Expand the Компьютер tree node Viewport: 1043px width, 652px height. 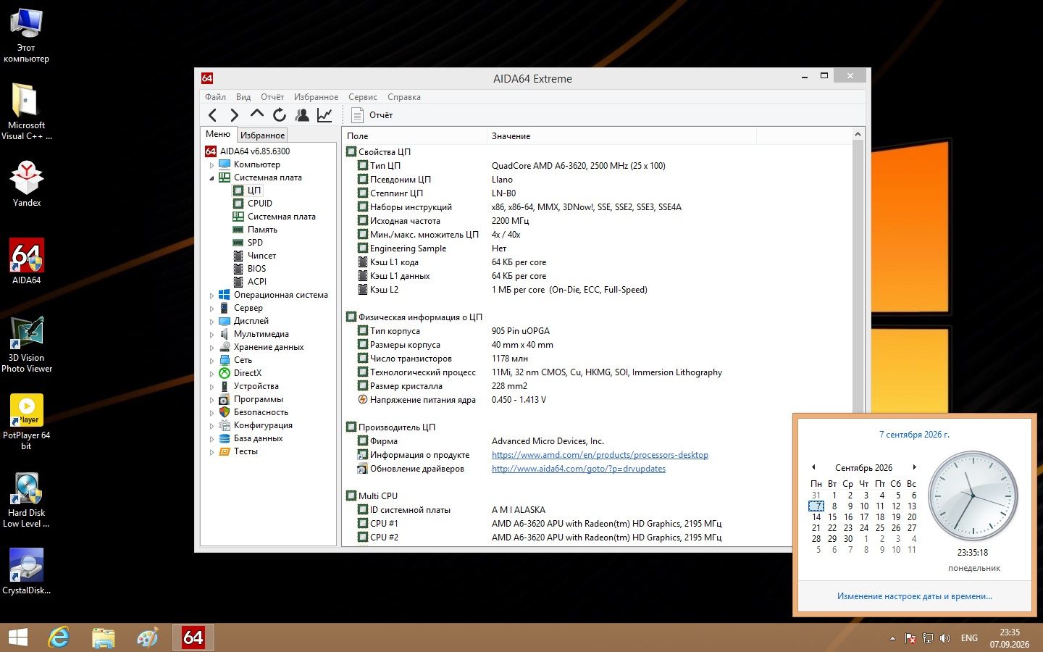tap(211, 165)
